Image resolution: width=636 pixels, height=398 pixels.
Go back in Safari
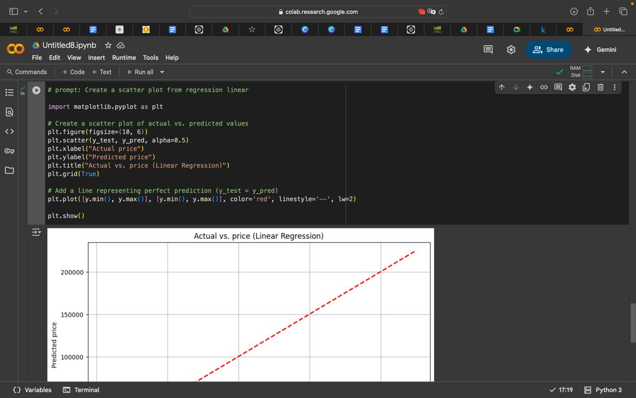pyautogui.click(x=41, y=11)
